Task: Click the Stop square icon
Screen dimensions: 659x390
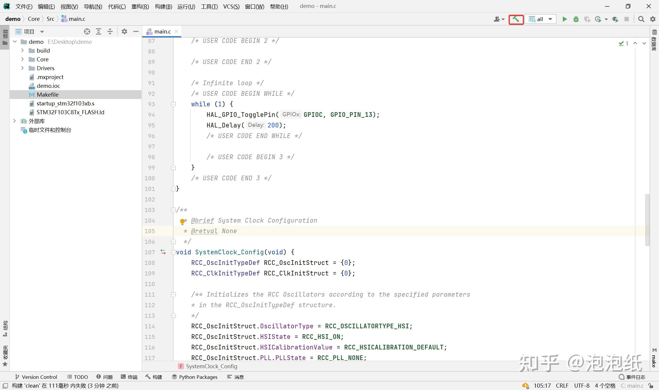Action: coord(627,19)
